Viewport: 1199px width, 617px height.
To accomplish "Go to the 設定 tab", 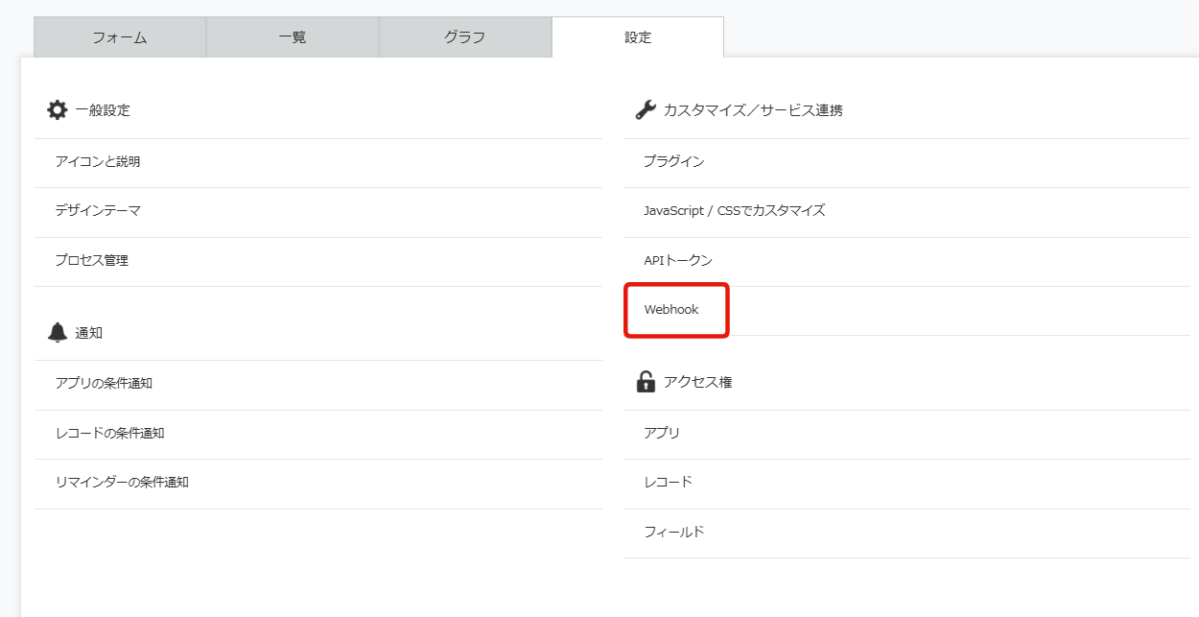I will [638, 37].
